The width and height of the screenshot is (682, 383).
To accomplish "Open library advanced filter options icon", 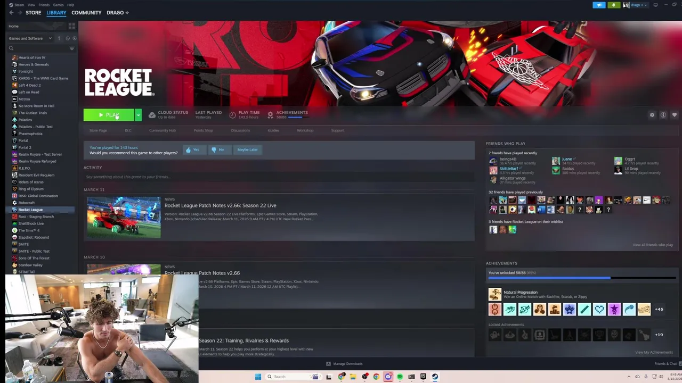I will coord(72,48).
